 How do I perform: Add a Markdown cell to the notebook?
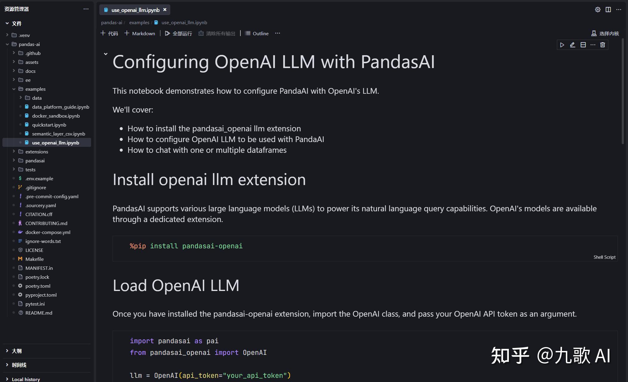point(139,33)
